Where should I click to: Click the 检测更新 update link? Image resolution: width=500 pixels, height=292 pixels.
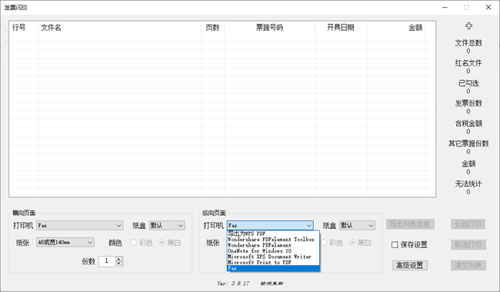pyautogui.click(x=272, y=284)
